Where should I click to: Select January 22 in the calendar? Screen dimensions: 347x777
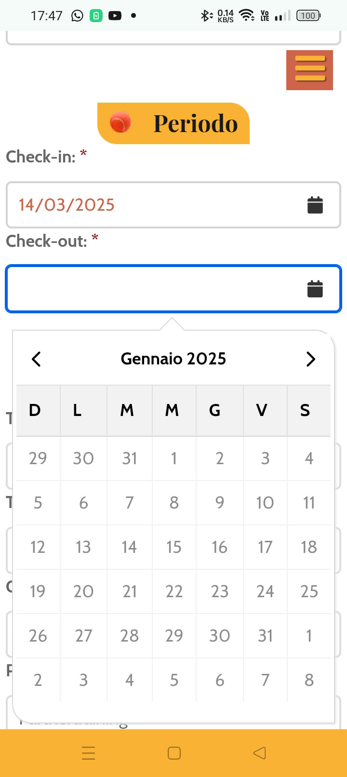[x=174, y=591]
